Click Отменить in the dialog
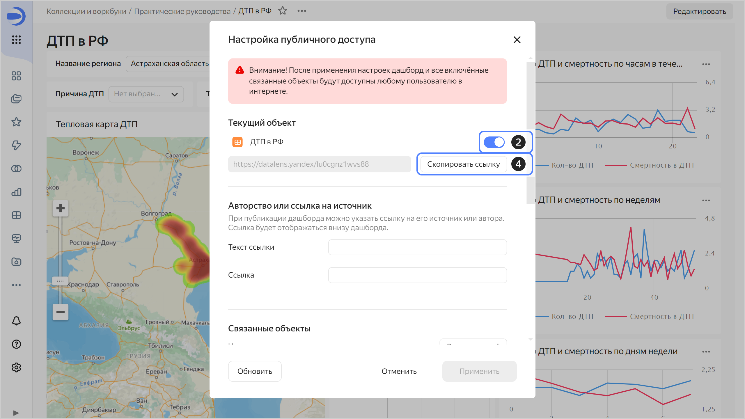The width and height of the screenshot is (745, 419). pos(399,371)
